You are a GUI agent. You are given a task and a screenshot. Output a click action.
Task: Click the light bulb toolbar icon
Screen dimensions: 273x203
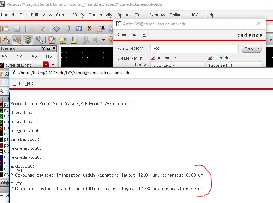(111, 40)
